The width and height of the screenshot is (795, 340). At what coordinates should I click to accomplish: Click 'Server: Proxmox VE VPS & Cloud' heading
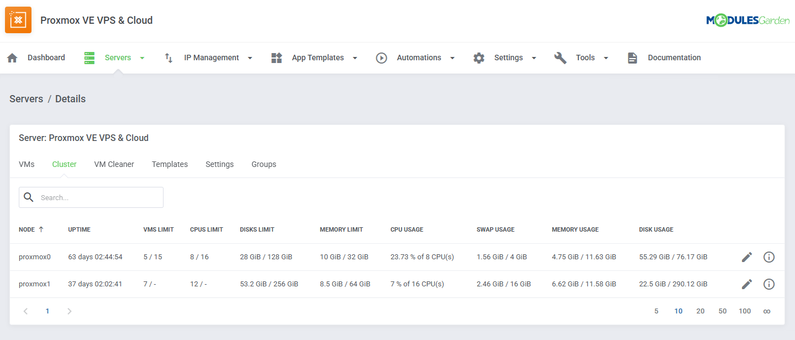pos(83,138)
